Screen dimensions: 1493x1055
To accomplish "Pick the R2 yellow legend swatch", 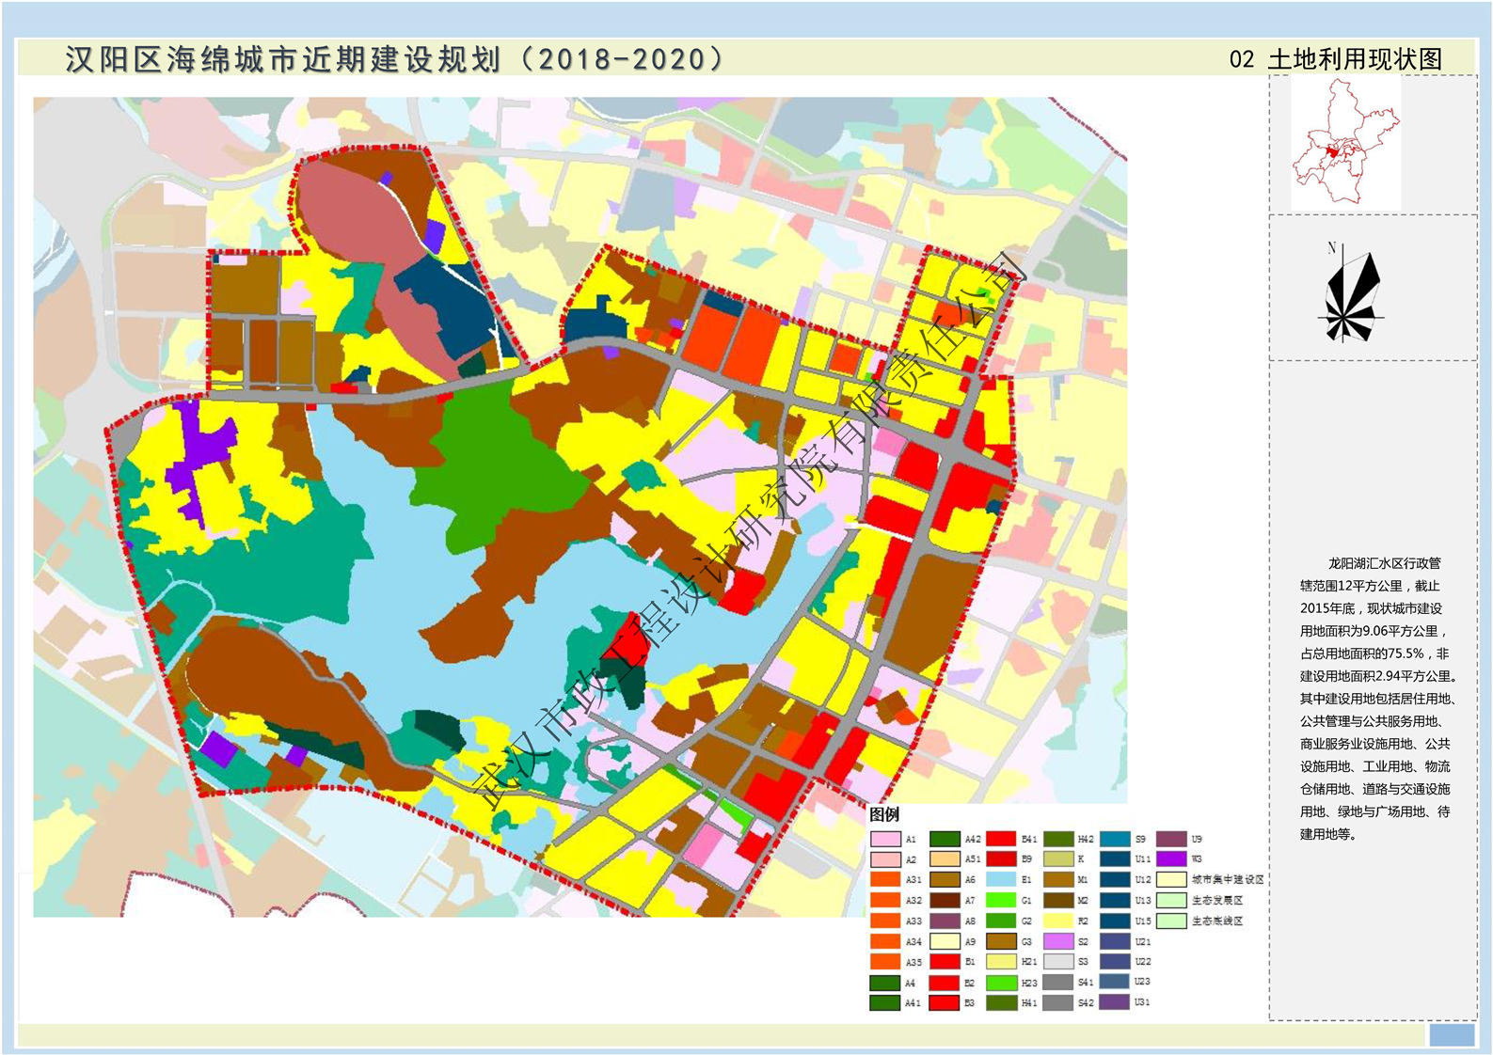I will pyautogui.click(x=1058, y=921).
